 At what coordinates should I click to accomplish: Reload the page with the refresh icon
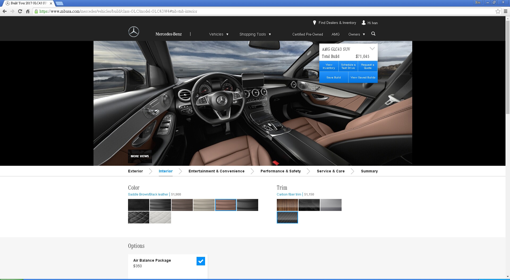(x=20, y=11)
